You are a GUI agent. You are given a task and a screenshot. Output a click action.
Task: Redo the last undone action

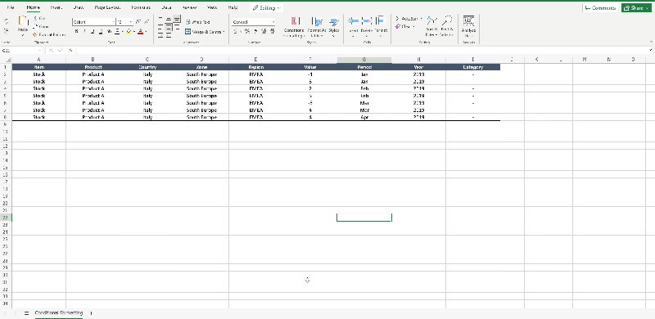[x=7, y=31]
